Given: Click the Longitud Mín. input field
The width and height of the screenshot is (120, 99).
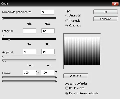Looking at the screenshot, I should [29, 31].
